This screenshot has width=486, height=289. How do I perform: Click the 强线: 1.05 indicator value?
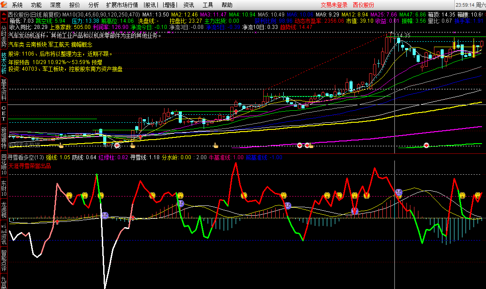pos(58,157)
